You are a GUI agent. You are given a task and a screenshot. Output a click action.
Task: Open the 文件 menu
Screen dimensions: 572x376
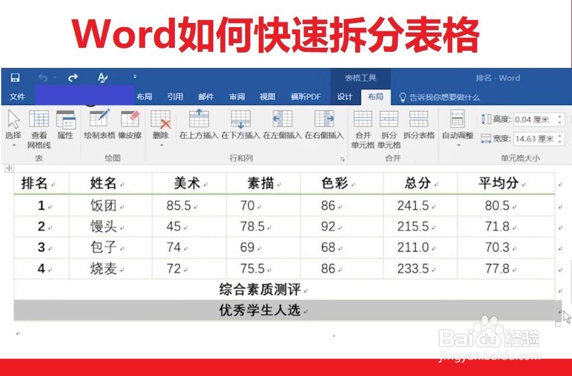(17, 97)
